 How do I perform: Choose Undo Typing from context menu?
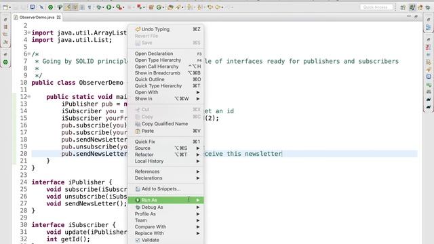pyautogui.click(x=165, y=29)
